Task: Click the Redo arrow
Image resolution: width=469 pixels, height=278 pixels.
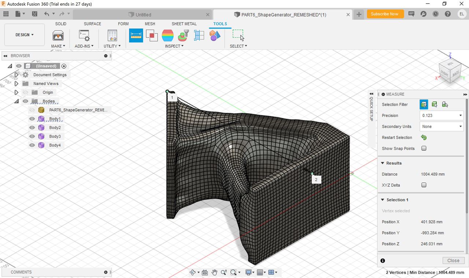Action: tap(62, 14)
